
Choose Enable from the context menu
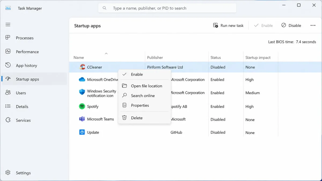pos(144,74)
